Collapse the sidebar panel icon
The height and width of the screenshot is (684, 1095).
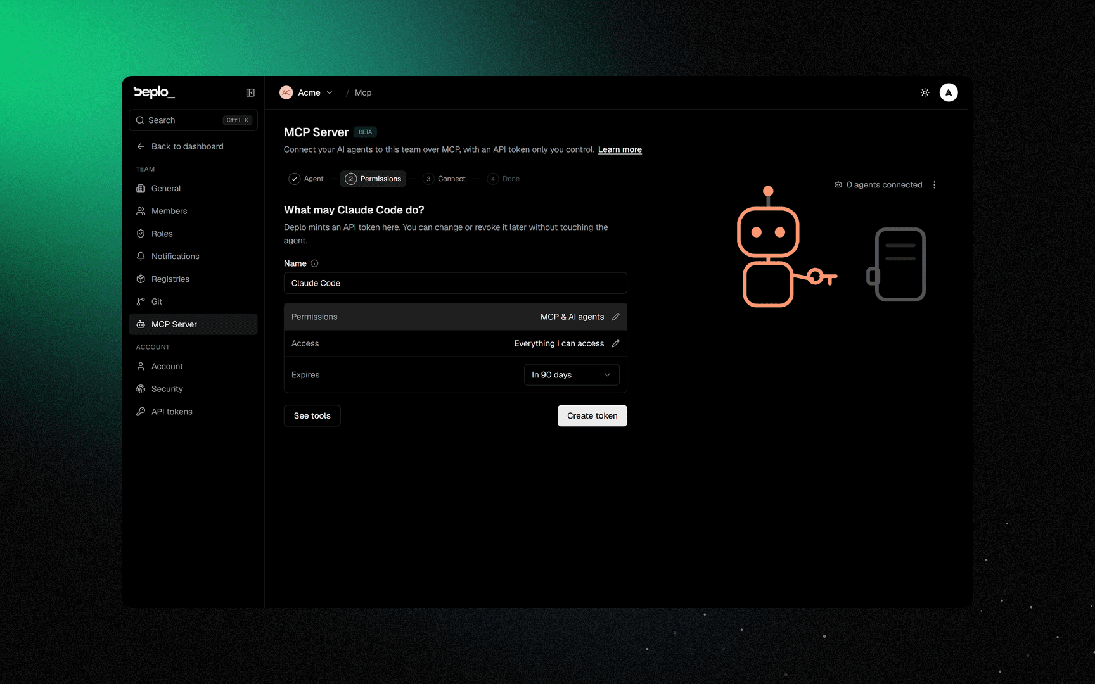pos(250,92)
